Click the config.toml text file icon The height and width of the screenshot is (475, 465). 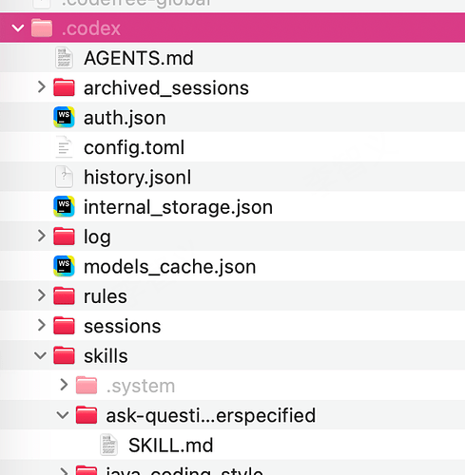pyautogui.click(x=64, y=147)
